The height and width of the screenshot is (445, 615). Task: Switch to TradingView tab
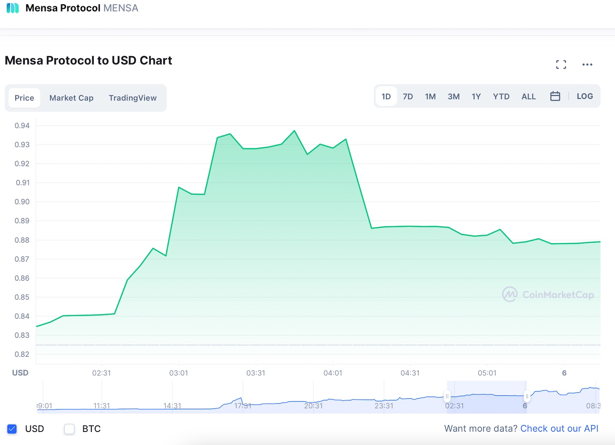tap(133, 98)
